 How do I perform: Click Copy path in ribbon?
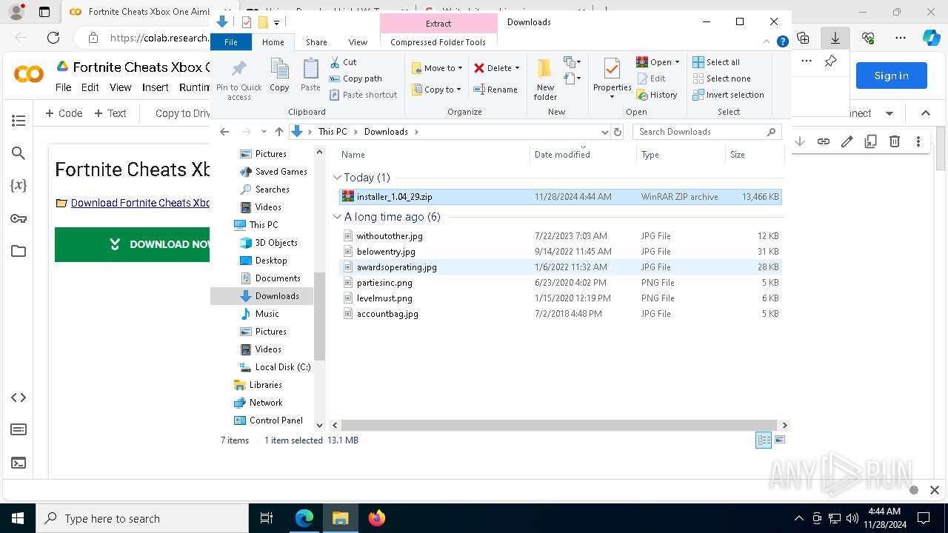click(355, 78)
